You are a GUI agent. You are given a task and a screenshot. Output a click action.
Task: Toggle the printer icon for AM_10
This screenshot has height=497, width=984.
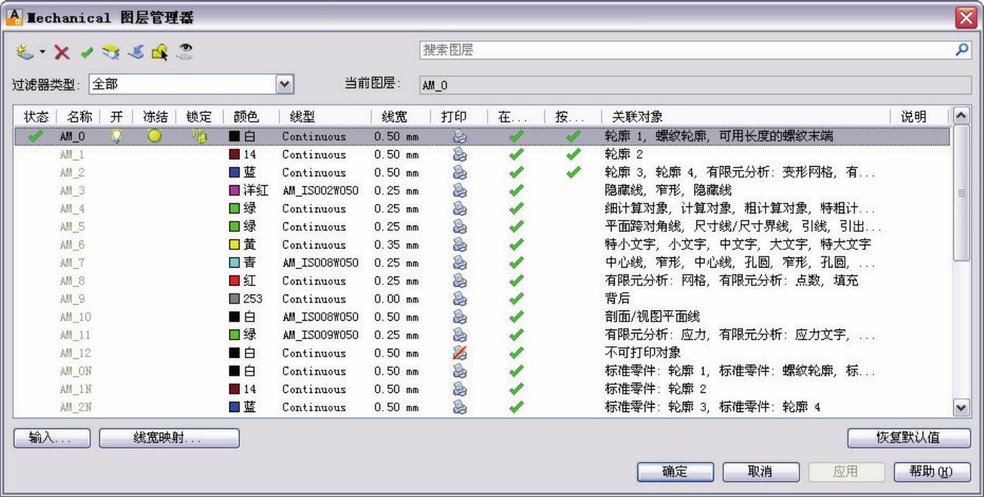click(459, 317)
